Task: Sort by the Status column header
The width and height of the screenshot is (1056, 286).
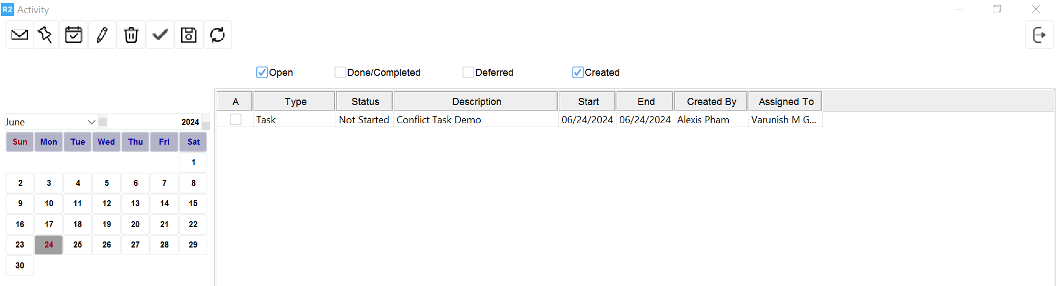Action: (365, 102)
